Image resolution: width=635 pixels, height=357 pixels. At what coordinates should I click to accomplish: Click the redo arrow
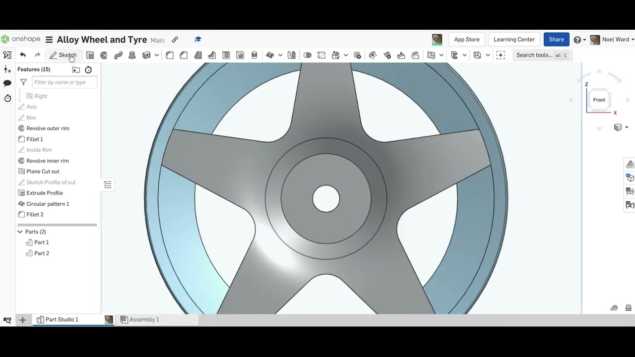pos(37,55)
